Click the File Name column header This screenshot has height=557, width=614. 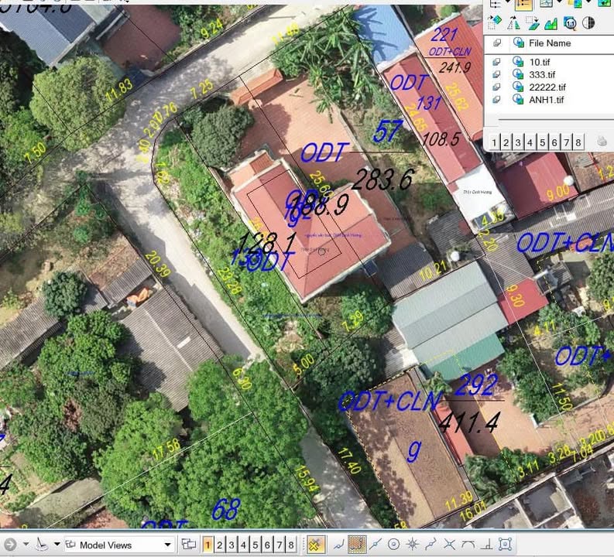[x=550, y=43]
